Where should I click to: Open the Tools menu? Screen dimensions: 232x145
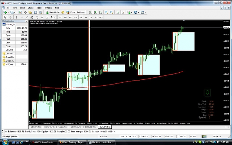pos(39,8)
